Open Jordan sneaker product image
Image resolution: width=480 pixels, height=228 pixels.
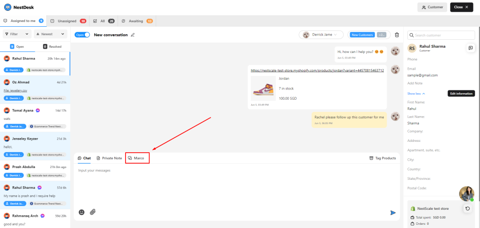point(262,88)
